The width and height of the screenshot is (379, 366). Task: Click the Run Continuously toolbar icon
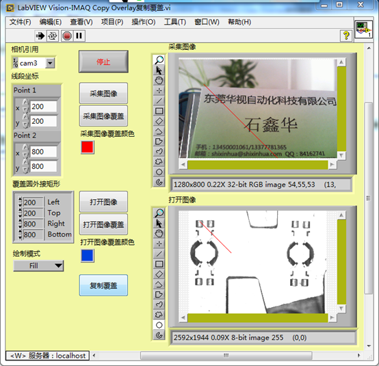coord(53,36)
